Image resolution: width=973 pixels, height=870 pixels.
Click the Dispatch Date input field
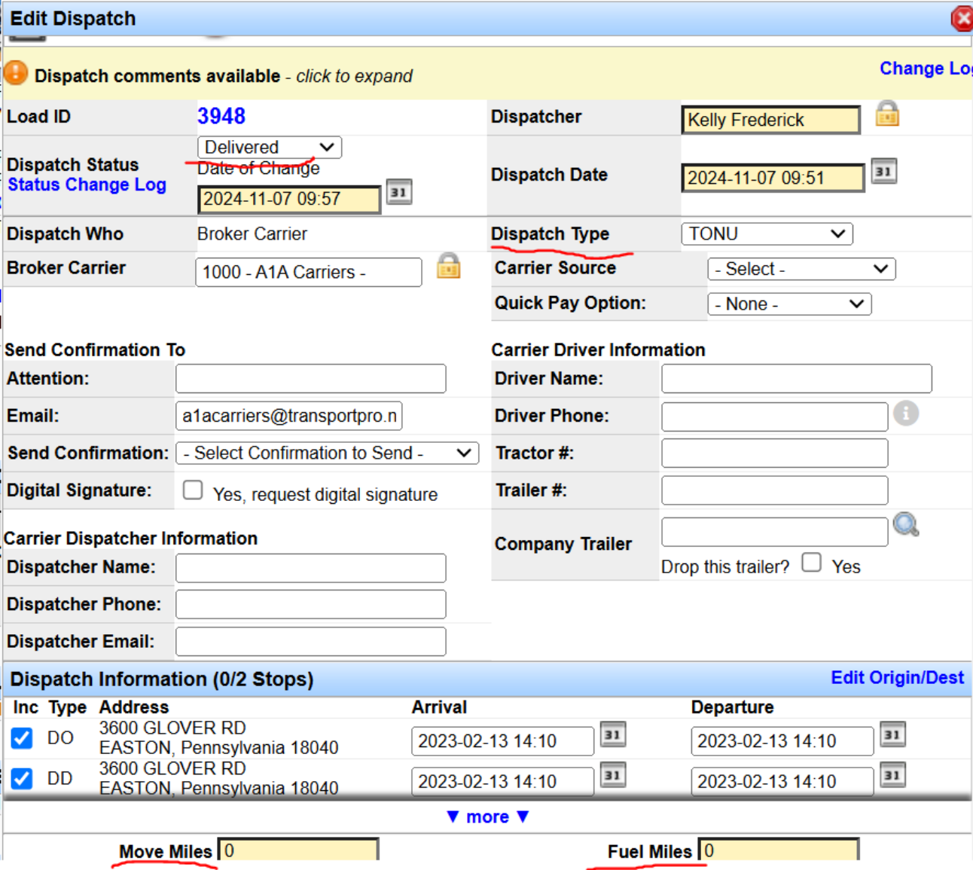pos(773,178)
